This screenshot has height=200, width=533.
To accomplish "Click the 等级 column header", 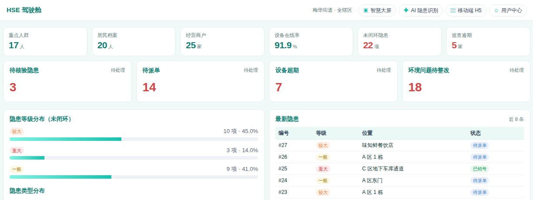I will click(x=321, y=133).
